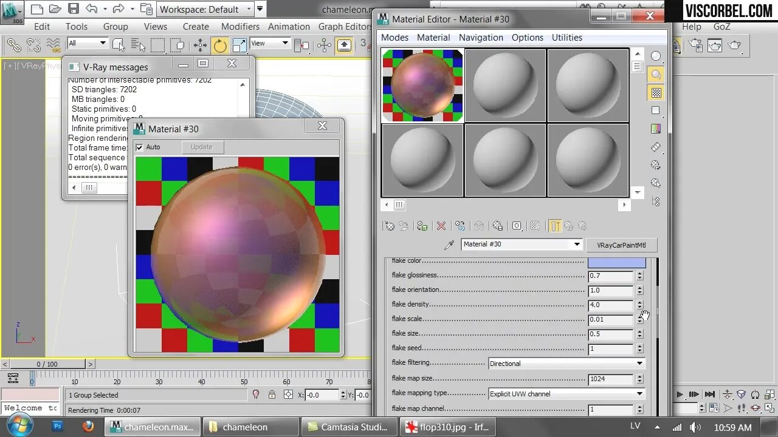Click the flake color blue swatch
Image resolution: width=778 pixels, height=437 pixels.
pyautogui.click(x=616, y=263)
